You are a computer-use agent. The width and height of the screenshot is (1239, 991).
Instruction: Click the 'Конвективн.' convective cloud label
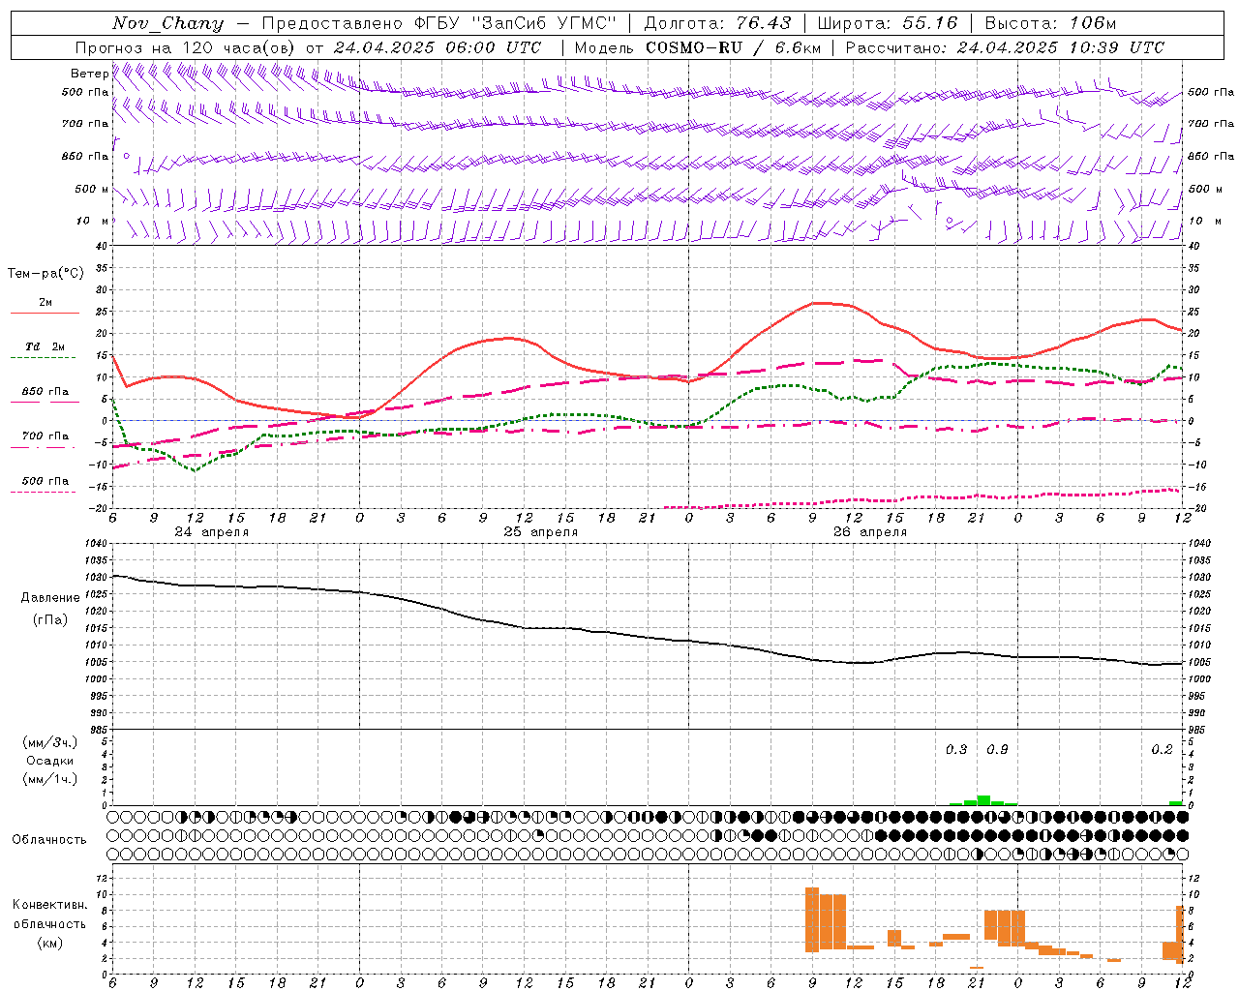pos(50,905)
